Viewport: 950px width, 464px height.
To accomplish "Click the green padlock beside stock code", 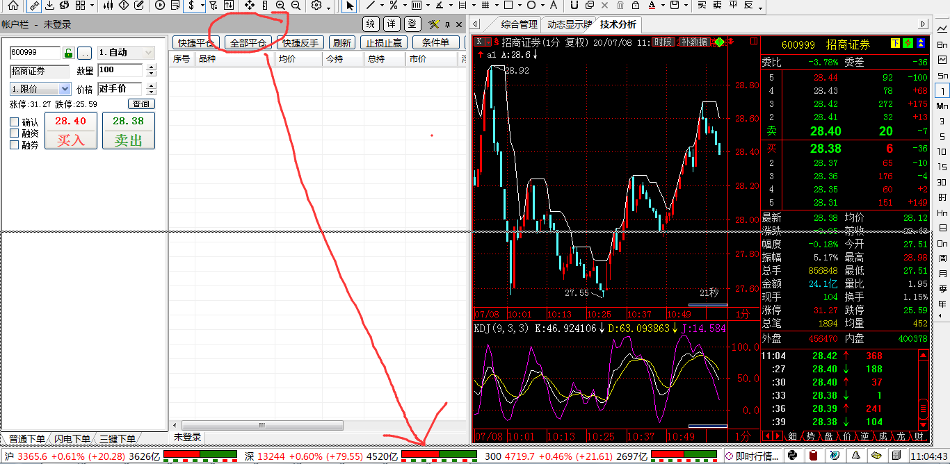I will tap(68, 53).
